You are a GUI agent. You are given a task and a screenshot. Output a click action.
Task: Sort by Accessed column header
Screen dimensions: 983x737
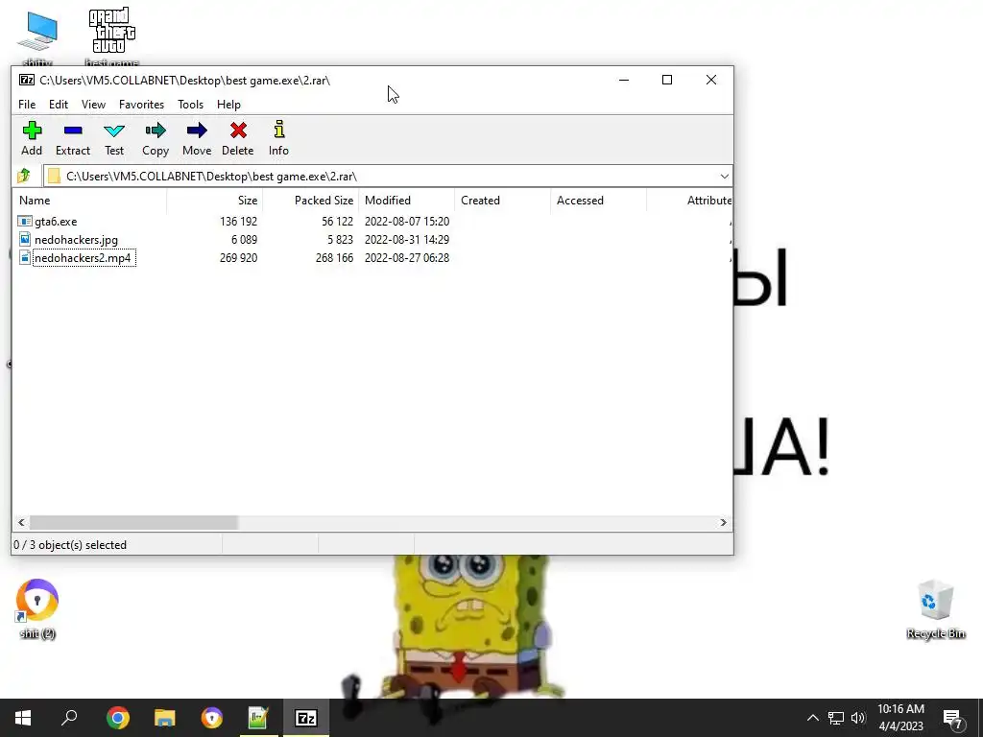click(x=599, y=201)
